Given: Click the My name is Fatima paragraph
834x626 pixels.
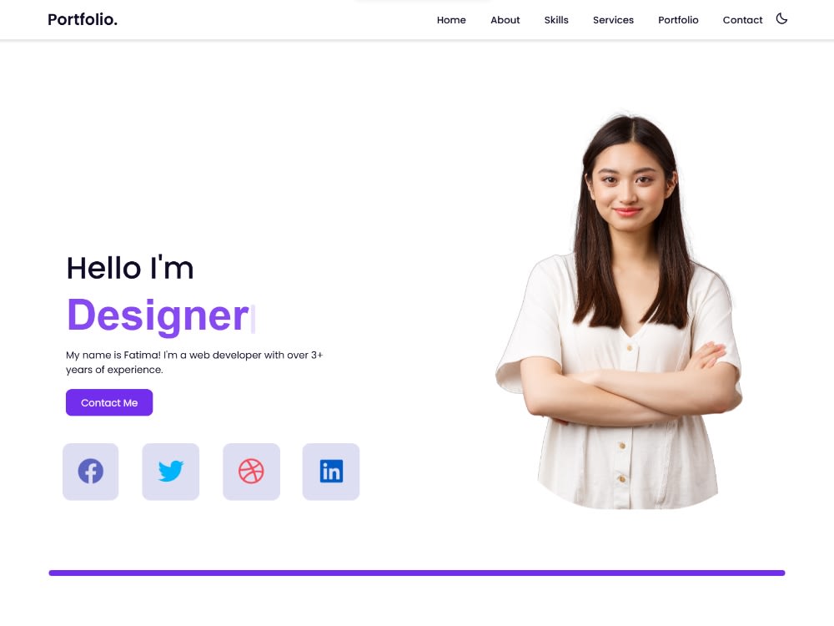Looking at the screenshot, I should point(194,362).
